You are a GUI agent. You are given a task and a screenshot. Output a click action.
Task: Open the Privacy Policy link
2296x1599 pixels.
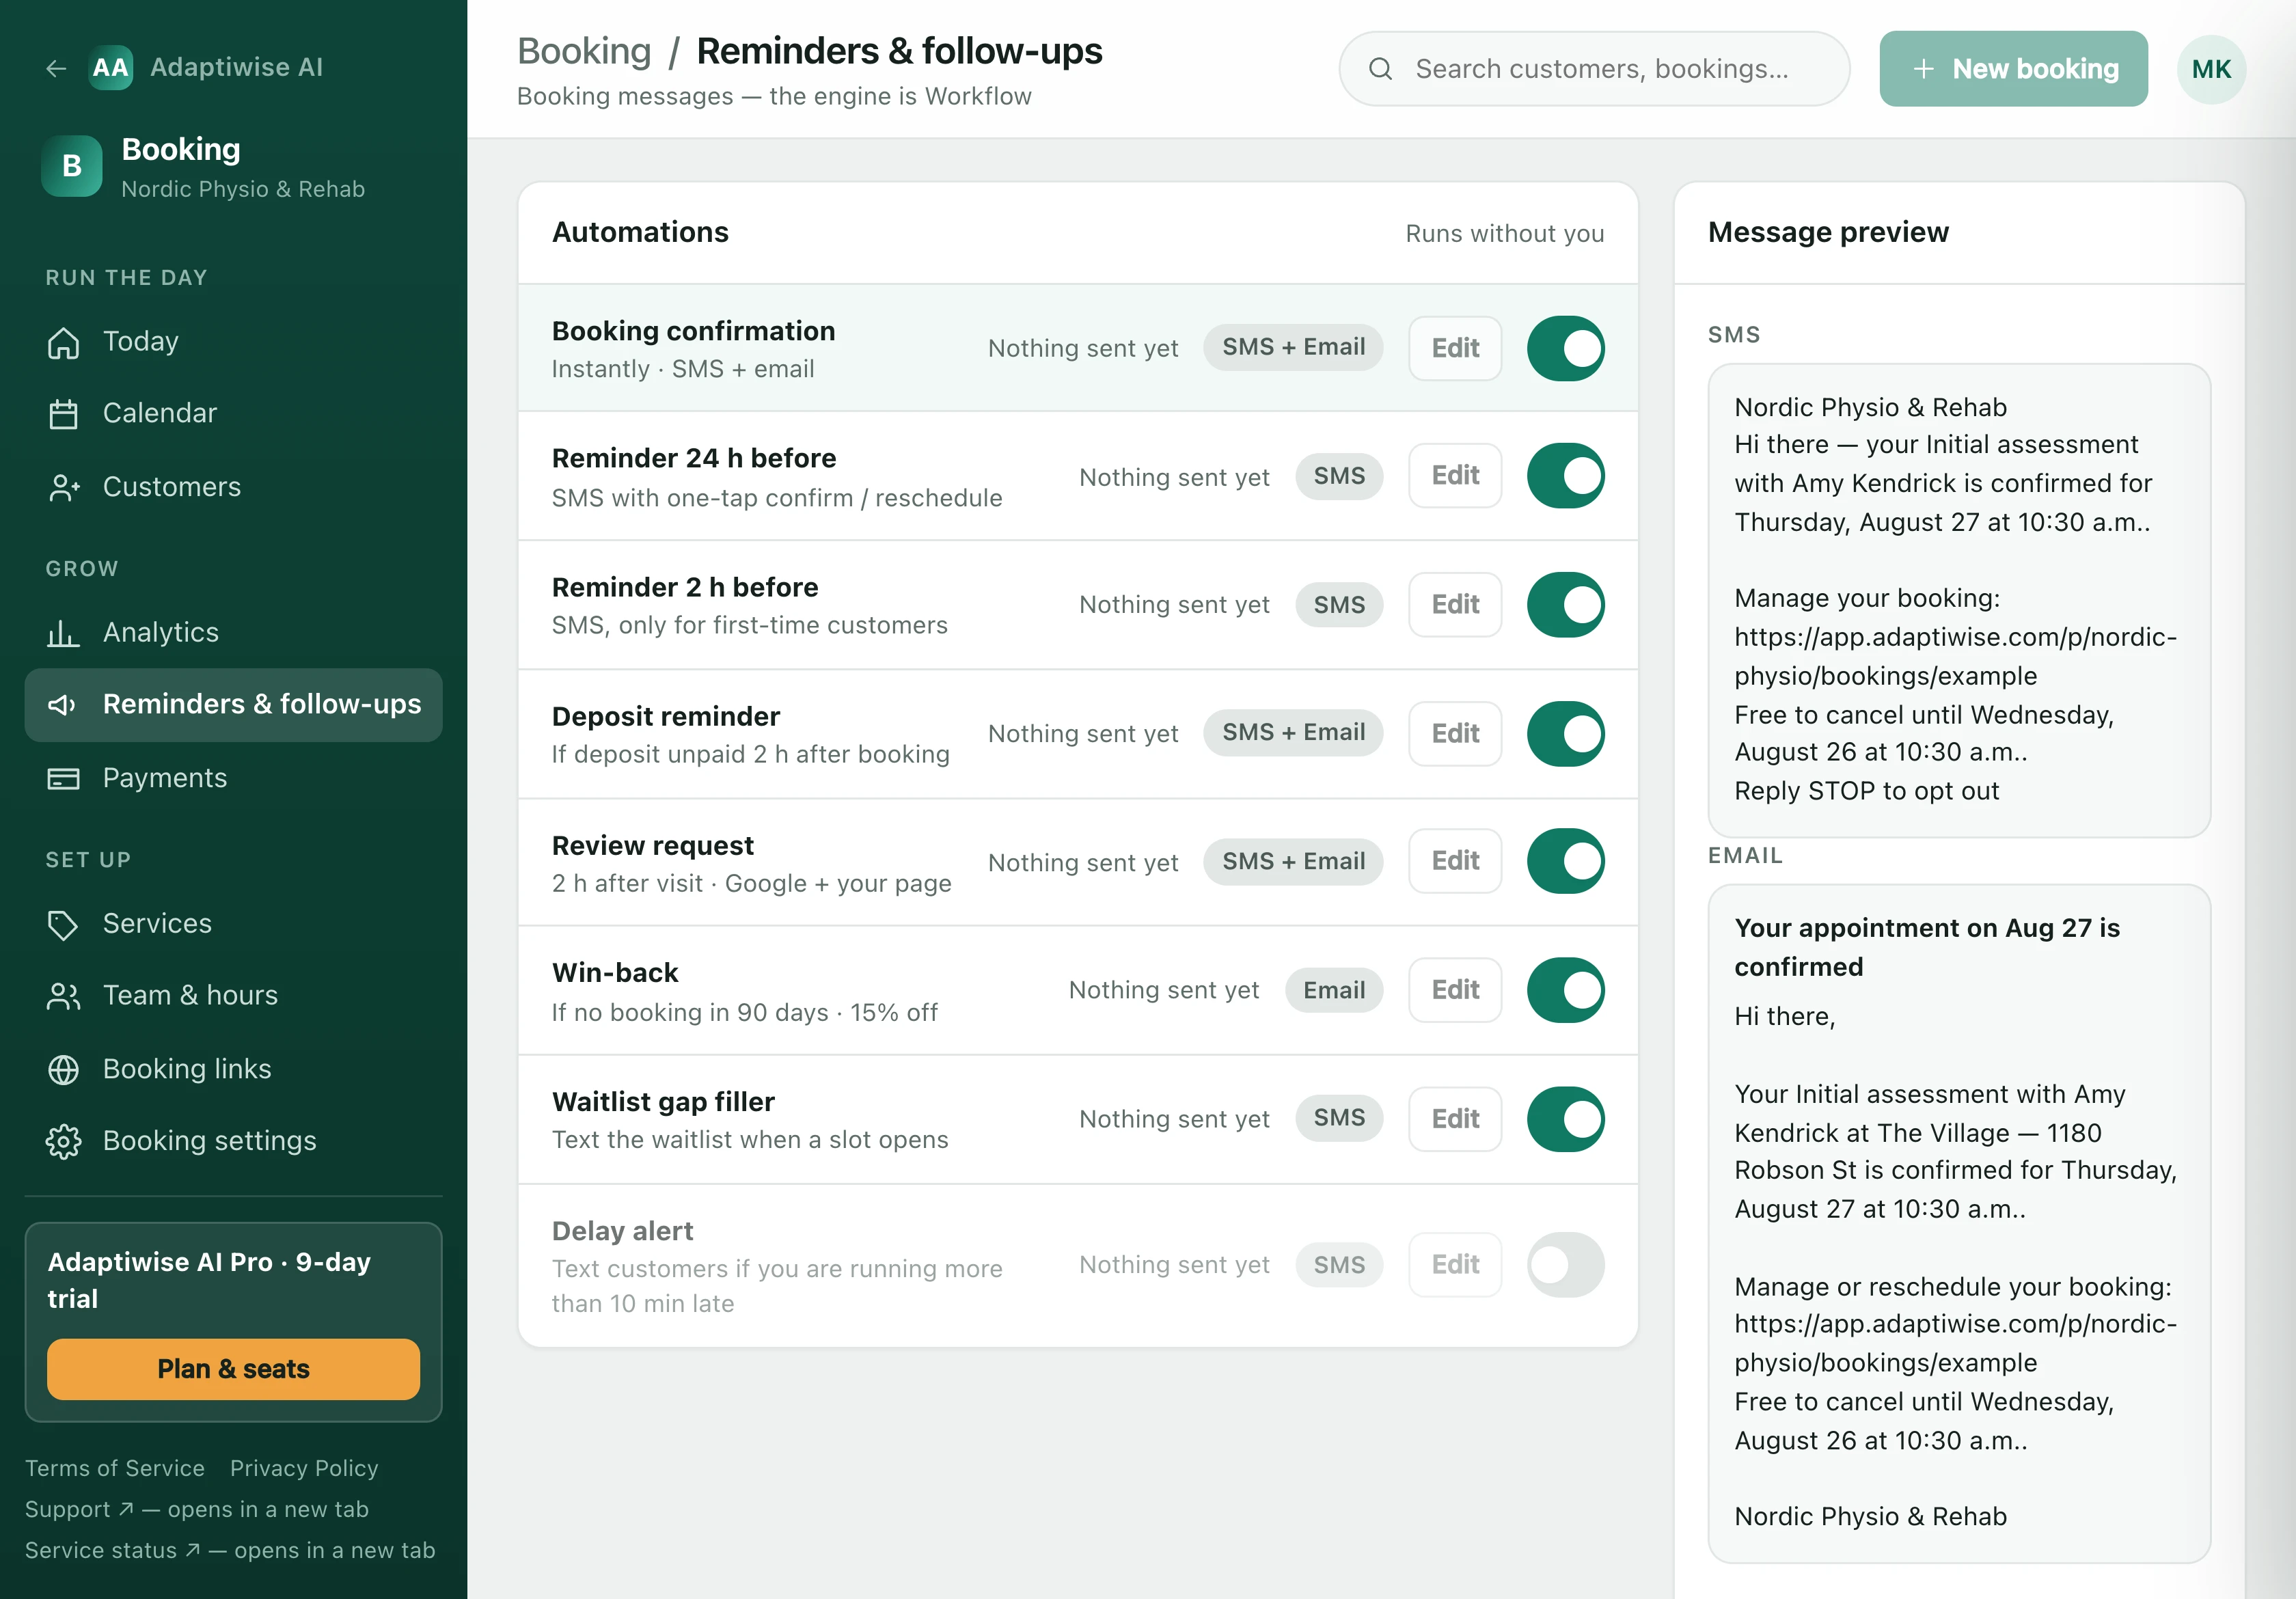click(x=304, y=1468)
